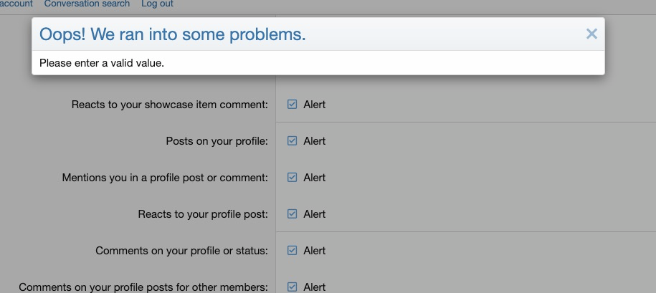The height and width of the screenshot is (293, 656).
Task: Click the Log out link
Action: click(x=157, y=4)
